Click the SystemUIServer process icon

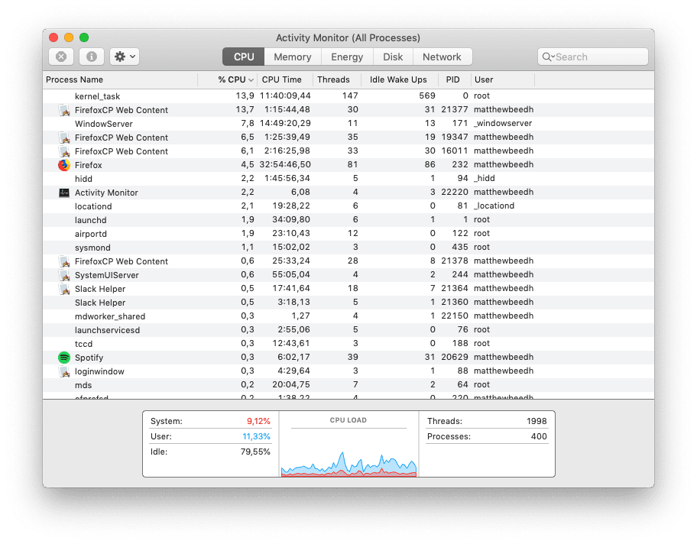click(64, 275)
